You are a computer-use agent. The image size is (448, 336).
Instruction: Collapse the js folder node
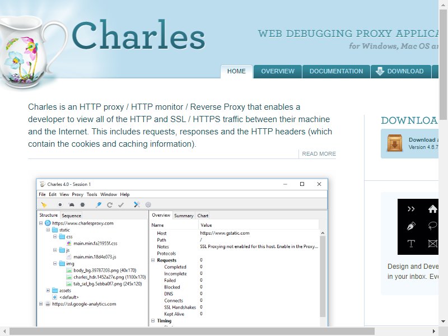55,250
